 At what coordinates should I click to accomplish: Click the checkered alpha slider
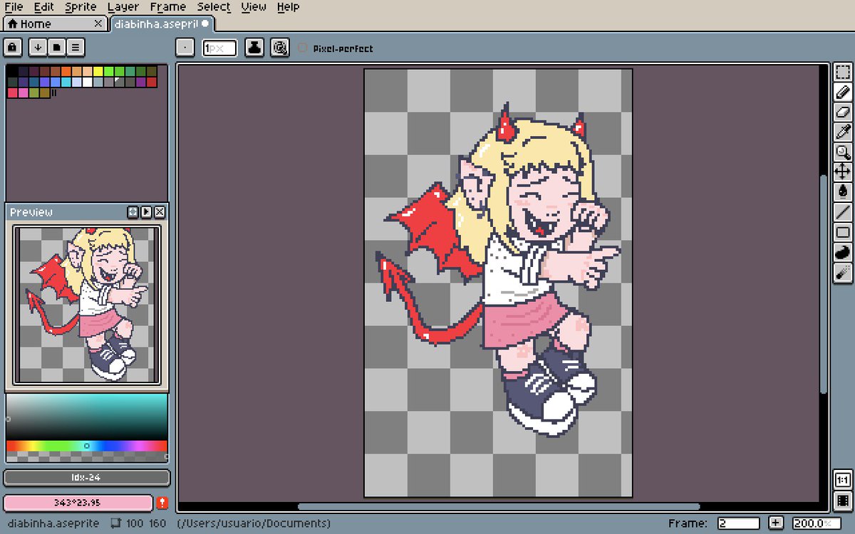click(87, 456)
